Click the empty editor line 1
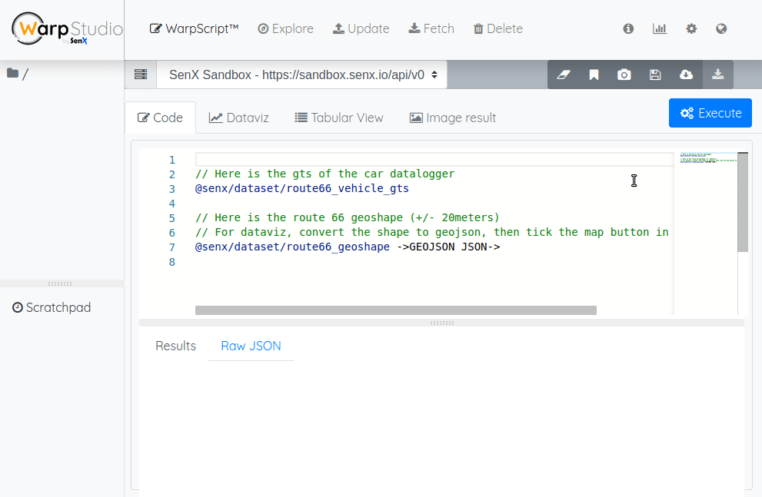The image size is (762, 497). tap(434, 160)
